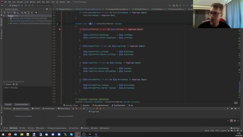Collapse the Changes tree node
The image size is (243, 137).
tap(4, 16)
